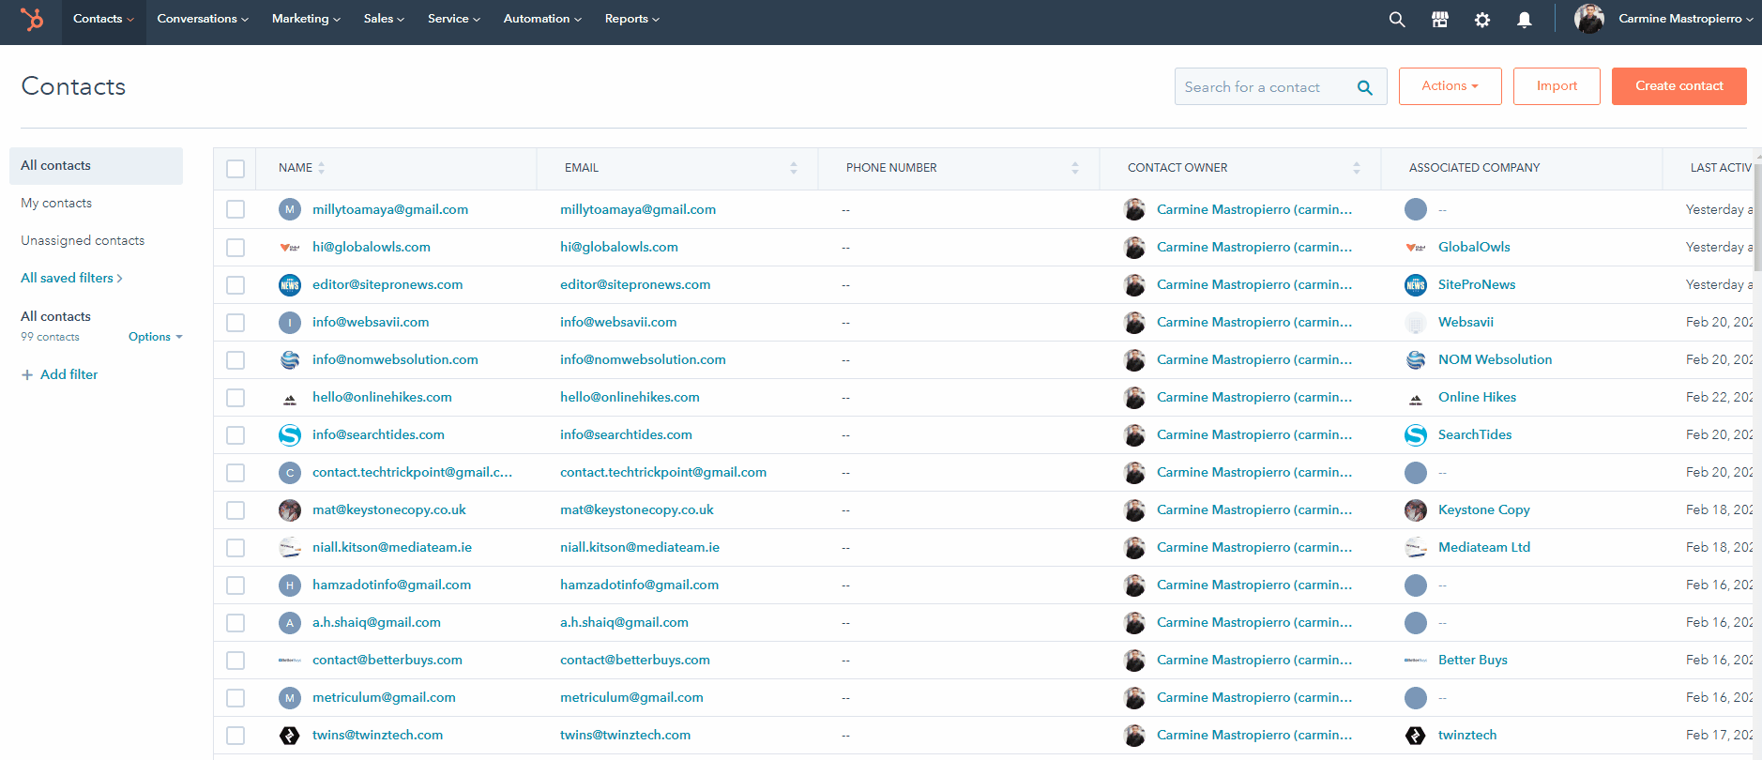Open the Service menu
The width and height of the screenshot is (1762, 760).
(x=454, y=19)
